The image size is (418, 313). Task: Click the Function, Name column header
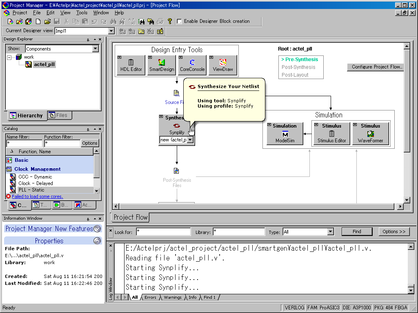49,152
